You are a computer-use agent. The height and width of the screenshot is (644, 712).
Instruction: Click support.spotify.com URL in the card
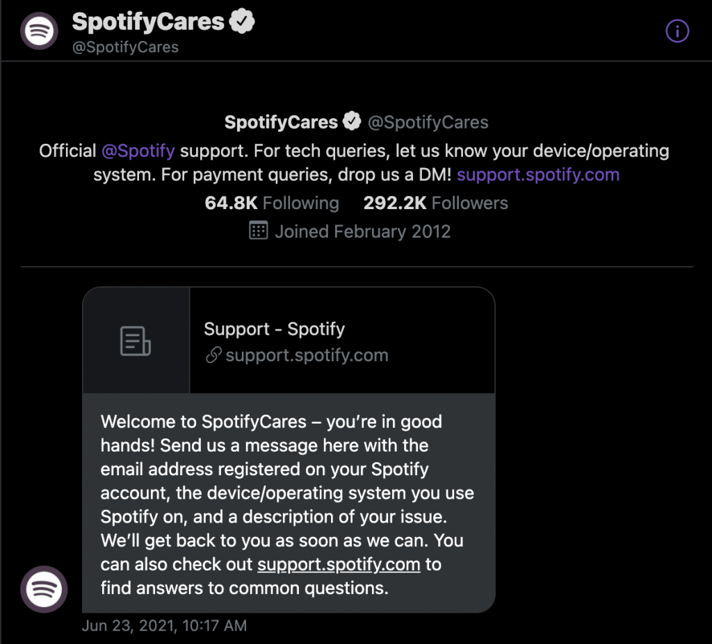click(307, 356)
